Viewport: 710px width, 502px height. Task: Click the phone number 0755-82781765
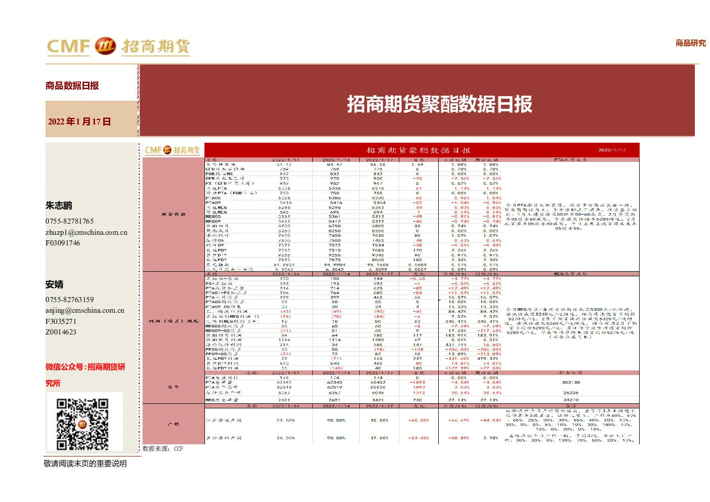tap(70, 221)
